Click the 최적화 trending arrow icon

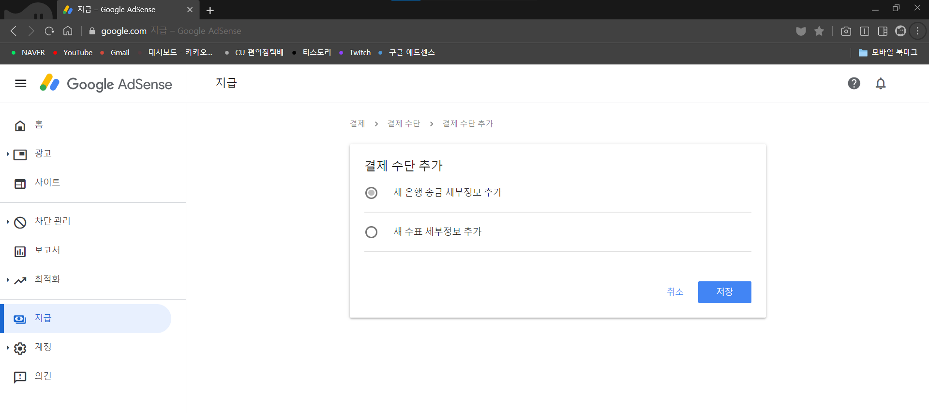(x=20, y=280)
